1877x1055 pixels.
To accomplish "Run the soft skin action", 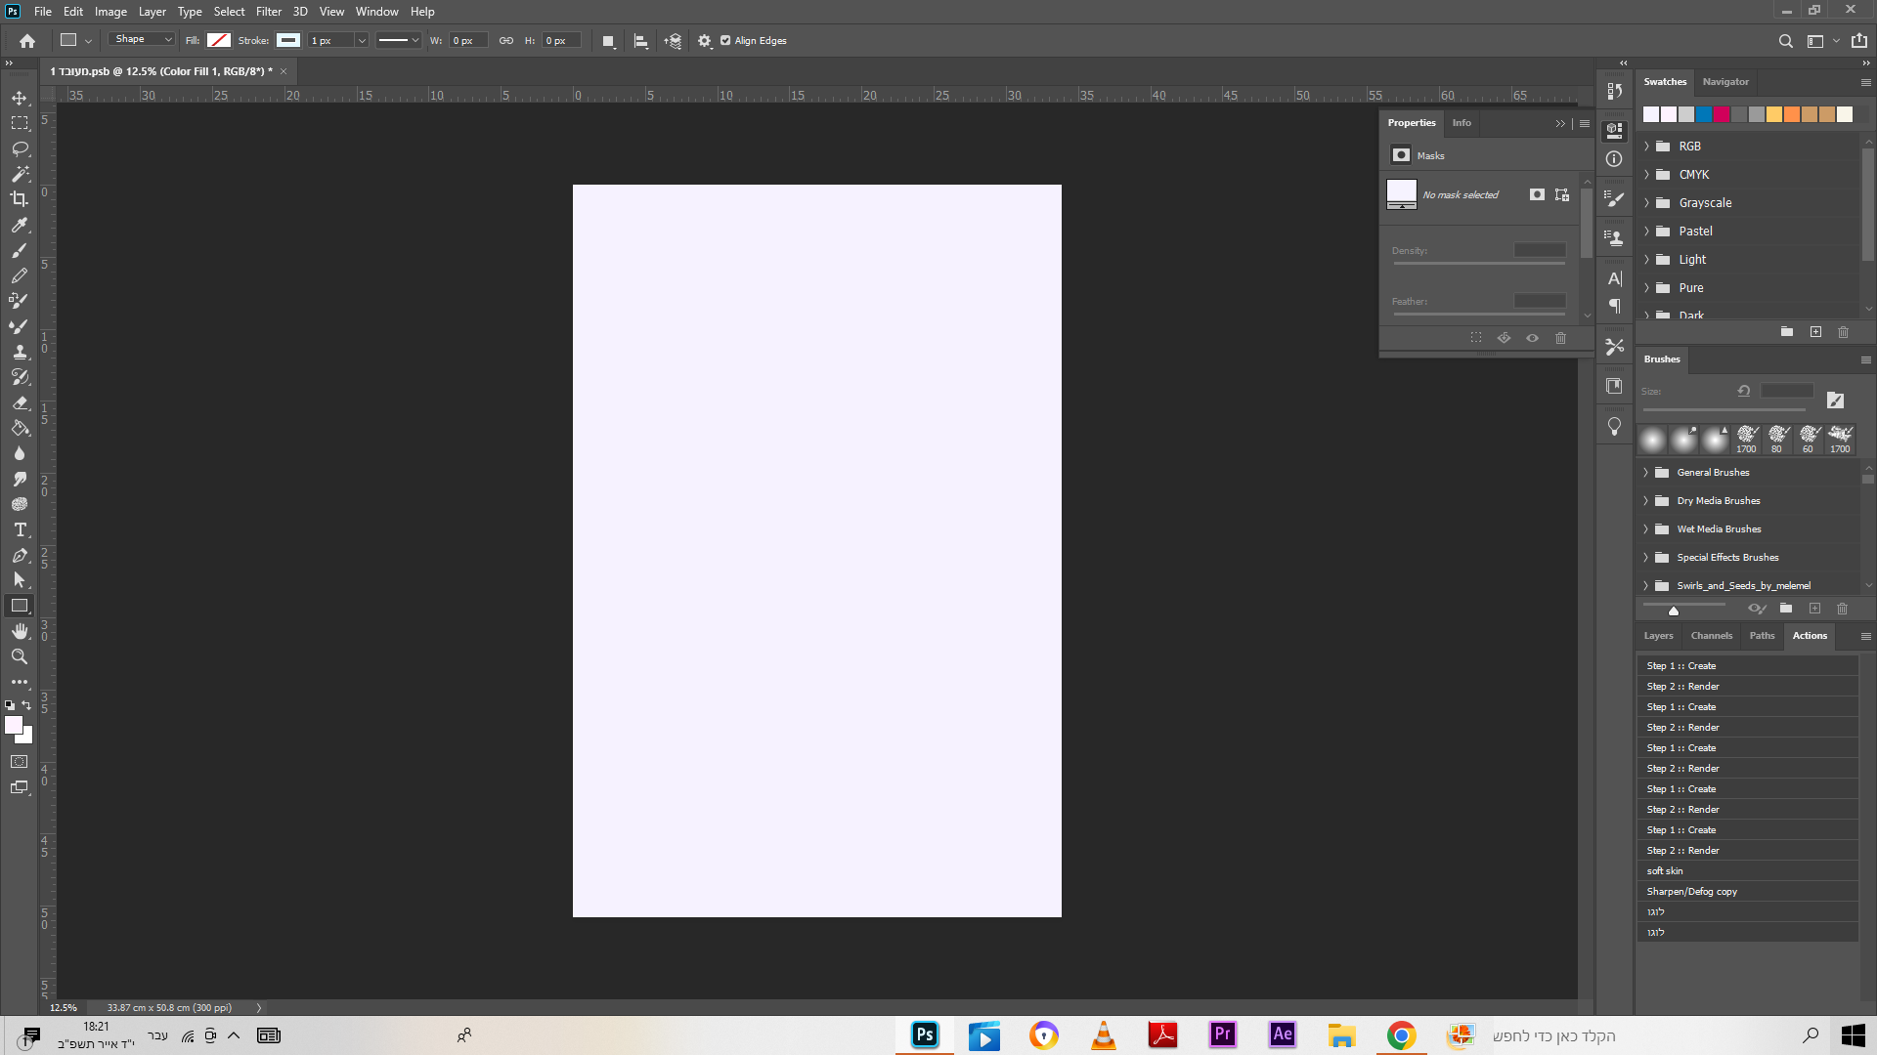I will 1665,871.
